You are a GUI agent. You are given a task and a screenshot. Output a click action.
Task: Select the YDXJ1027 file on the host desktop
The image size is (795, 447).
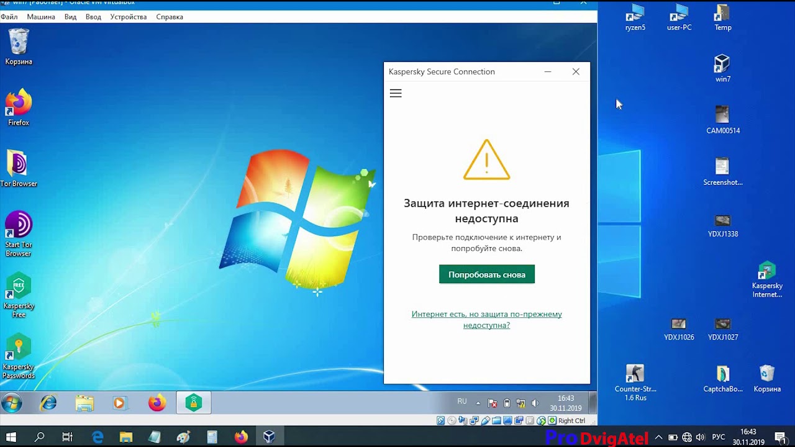point(723,328)
